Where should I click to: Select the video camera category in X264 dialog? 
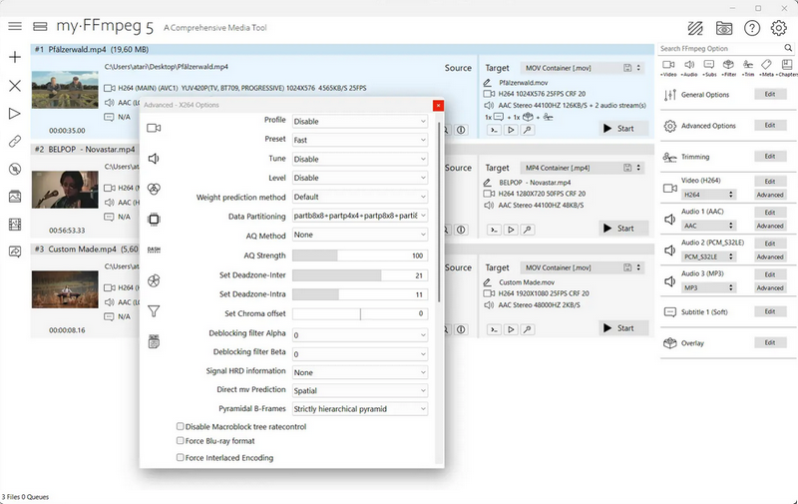point(154,128)
